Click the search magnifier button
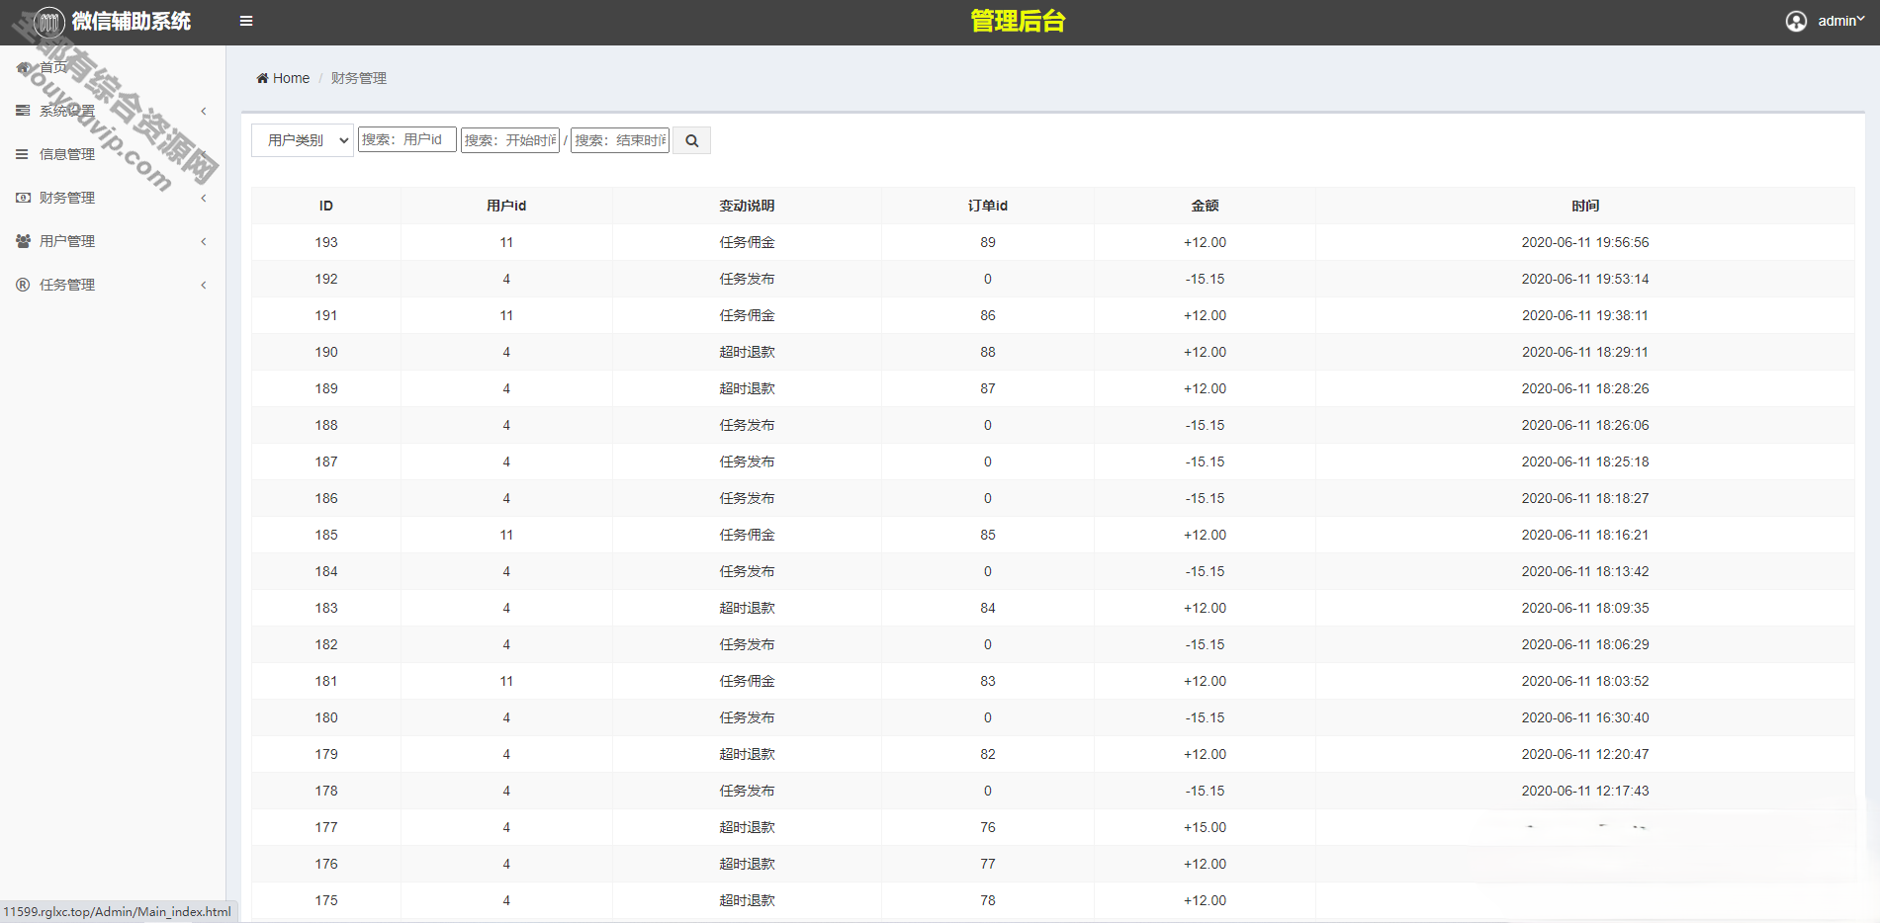The image size is (1880, 923). point(692,140)
